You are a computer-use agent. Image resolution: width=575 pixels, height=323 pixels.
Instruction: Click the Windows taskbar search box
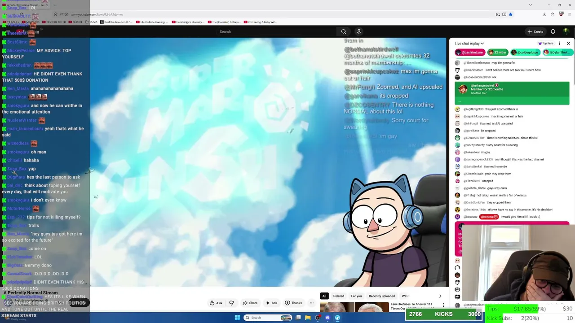(x=268, y=318)
